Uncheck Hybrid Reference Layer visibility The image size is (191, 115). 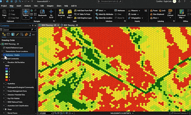coord(4,48)
